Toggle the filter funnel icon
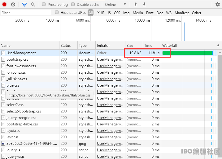This screenshot has height=159, width=222. (x=24, y=5)
